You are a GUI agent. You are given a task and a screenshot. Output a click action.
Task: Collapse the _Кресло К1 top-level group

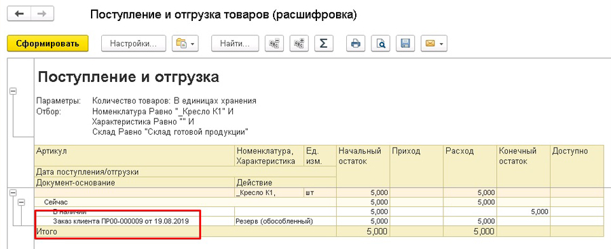click(x=13, y=192)
